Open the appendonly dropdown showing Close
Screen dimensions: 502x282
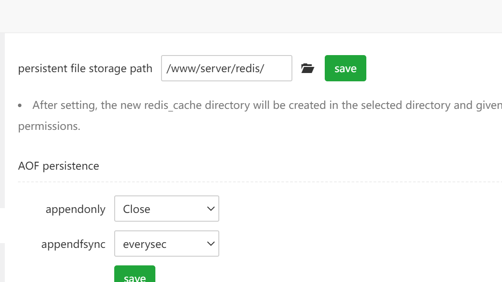[x=166, y=209]
